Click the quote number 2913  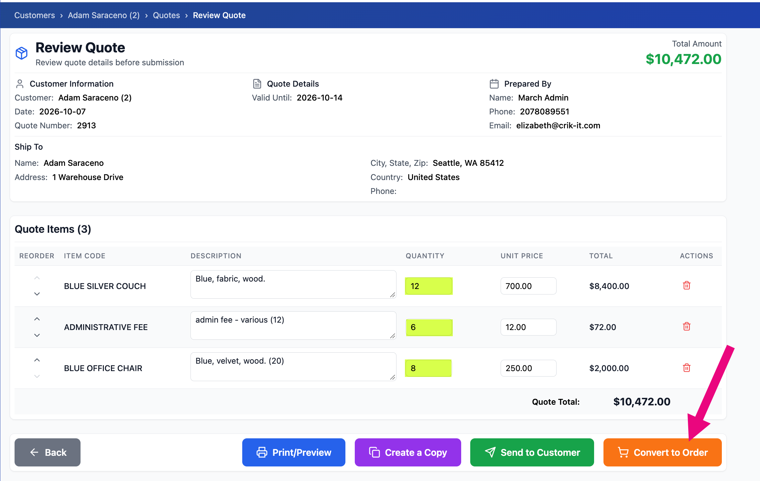pos(86,125)
